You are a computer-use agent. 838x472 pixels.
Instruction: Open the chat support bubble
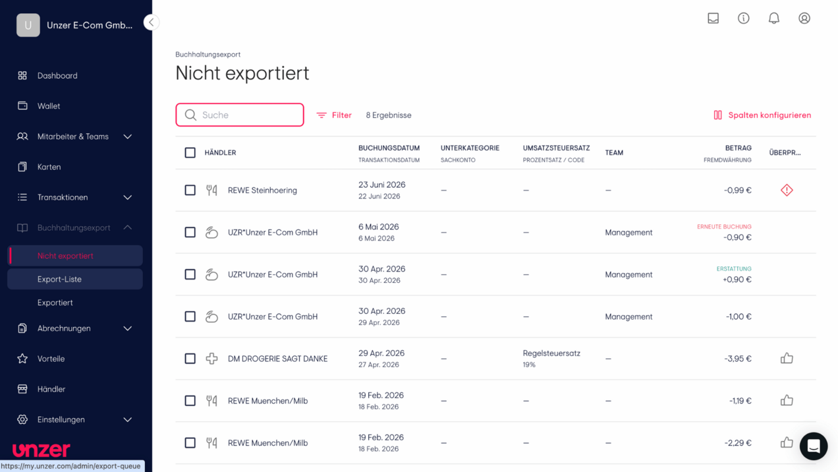click(814, 446)
